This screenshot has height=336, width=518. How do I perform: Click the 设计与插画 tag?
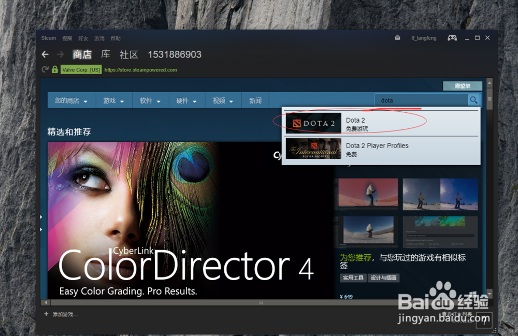coord(383,278)
